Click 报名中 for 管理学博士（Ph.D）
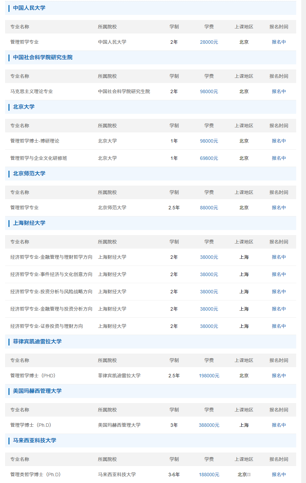This screenshot has height=483, width=306. (x=279, y=425)
